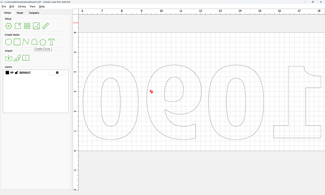Click the DEFAULT layer black color swatch

(x=7, y=73)
